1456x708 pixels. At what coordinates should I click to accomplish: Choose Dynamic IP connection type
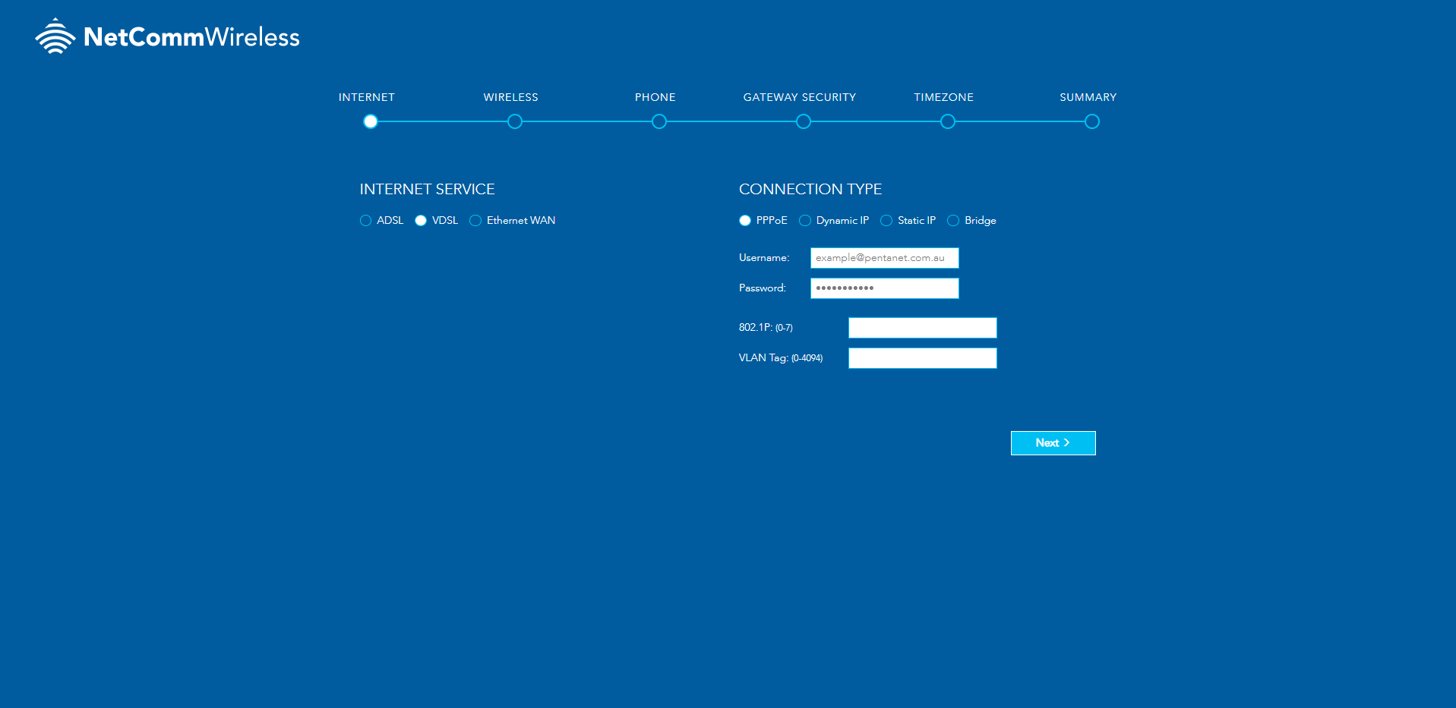(804, 220)
